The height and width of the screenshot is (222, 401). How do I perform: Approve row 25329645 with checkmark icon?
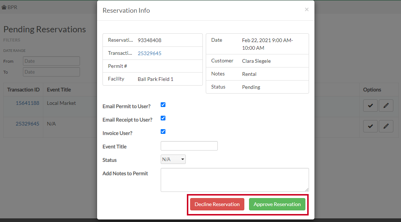pyautogui.click(x=370, y=126)
